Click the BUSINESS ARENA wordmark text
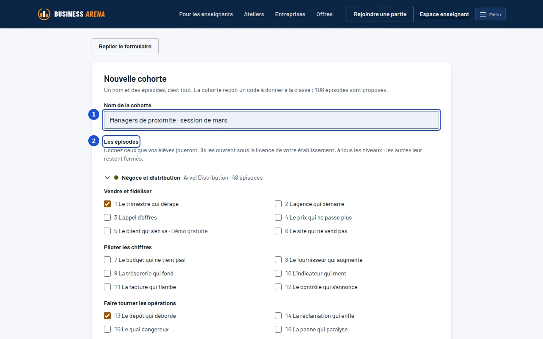Screen dimensions: 543x339 pyautogui.click(x=80, y=14)
